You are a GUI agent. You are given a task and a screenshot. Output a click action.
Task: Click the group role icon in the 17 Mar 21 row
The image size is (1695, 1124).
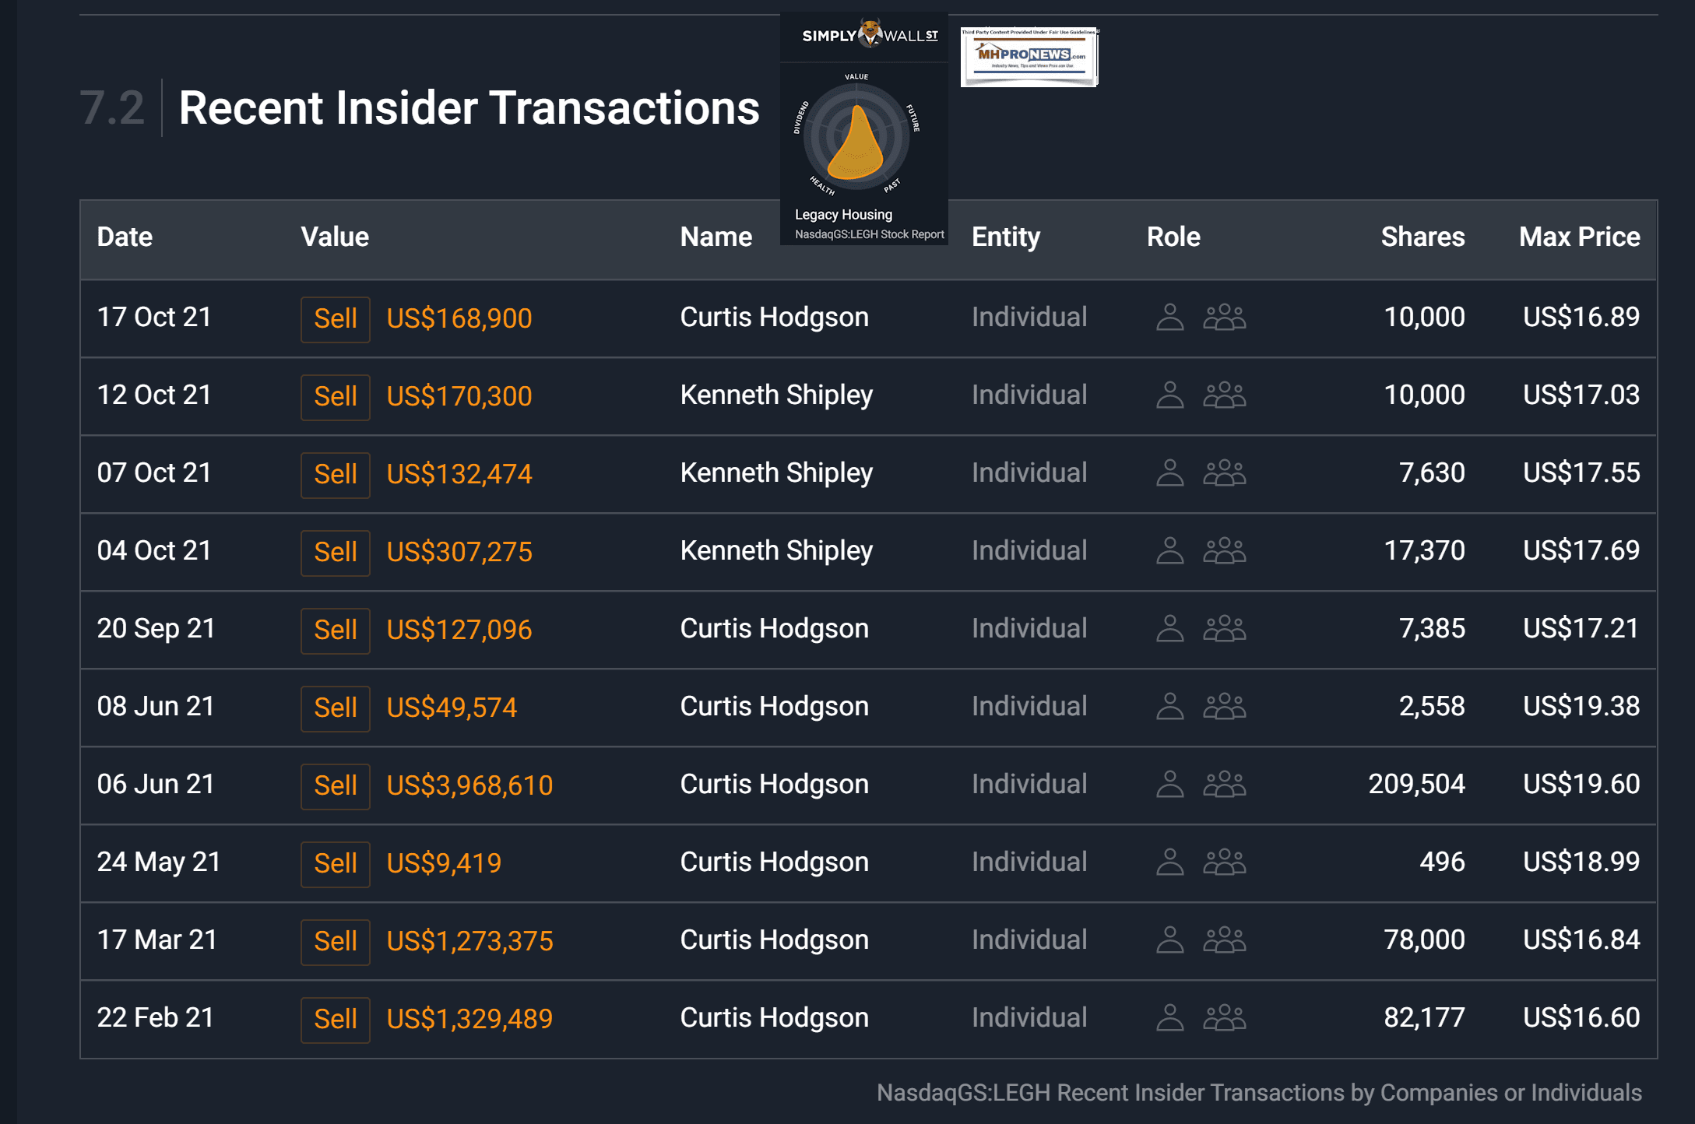(x=1225, y=940)
